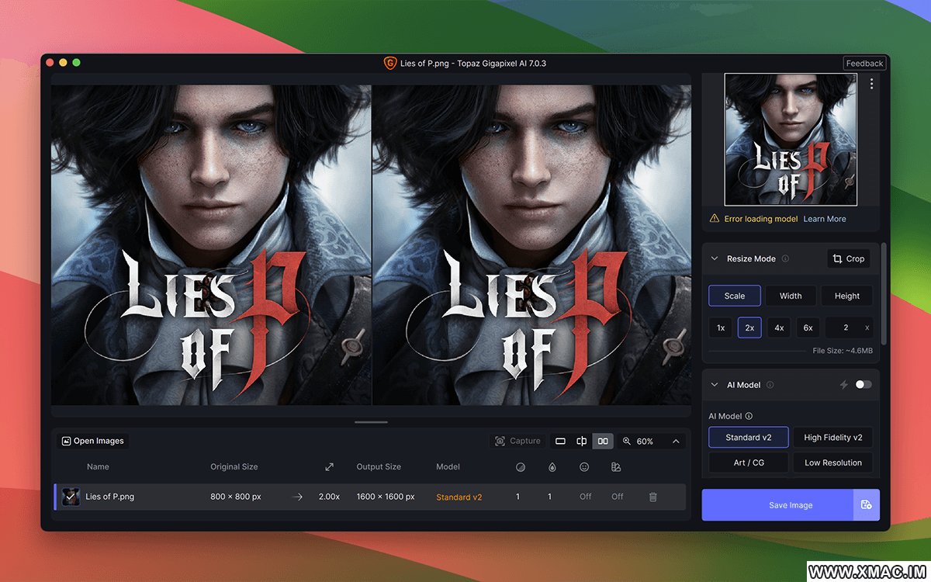
Task: Click the Topaz Gigapixel logo in title bar
Action: click(390, 63)
